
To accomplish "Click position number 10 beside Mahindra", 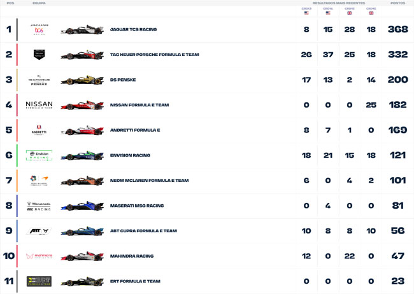I will pos(9,256).
